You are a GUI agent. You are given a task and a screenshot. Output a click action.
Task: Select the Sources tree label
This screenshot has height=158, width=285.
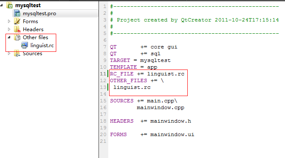pos(33,54)
